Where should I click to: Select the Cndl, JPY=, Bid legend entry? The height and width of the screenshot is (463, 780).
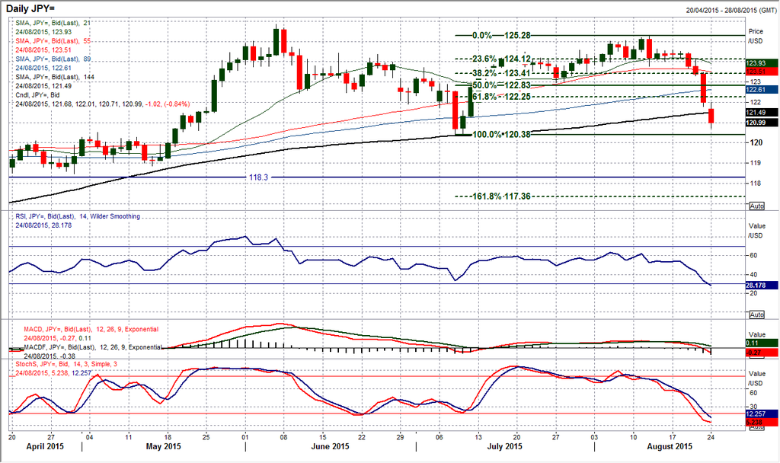37,95
